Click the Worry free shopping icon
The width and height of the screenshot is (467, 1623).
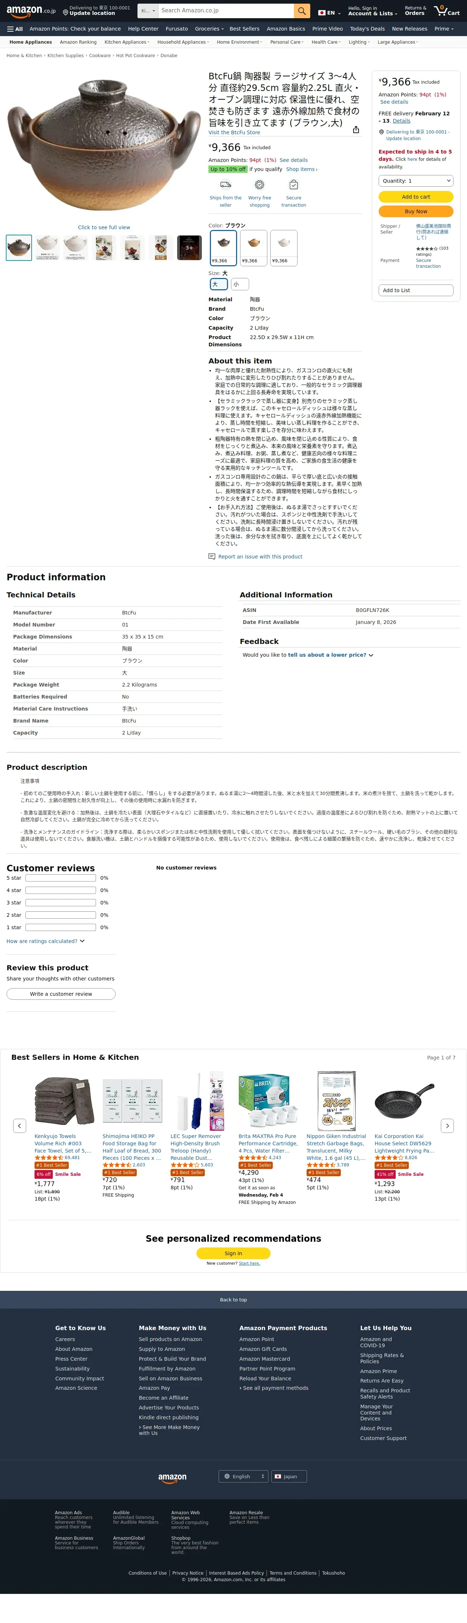pyautogui.click(x=259, y=184)
